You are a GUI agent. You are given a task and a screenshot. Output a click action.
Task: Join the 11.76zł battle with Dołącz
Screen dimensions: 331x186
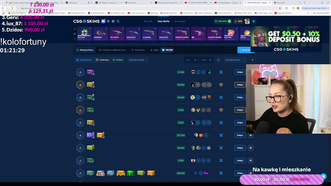pyautogui.click(x=240, y=72)
